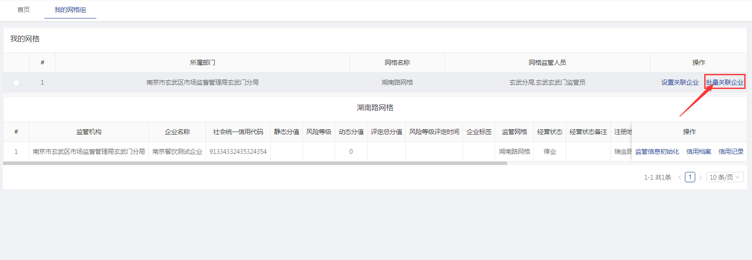Click page number 1 in pagination
The width and height of the screenshot is (752, 260).
point(690,177)
